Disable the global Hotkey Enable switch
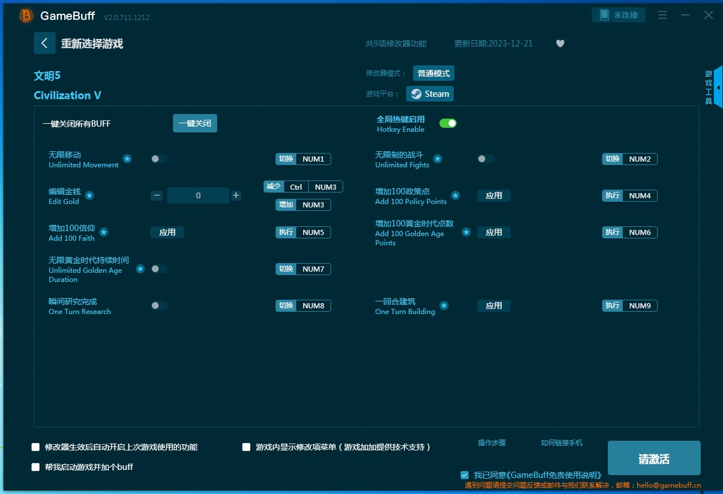723x494 pixels. point(447,123)
